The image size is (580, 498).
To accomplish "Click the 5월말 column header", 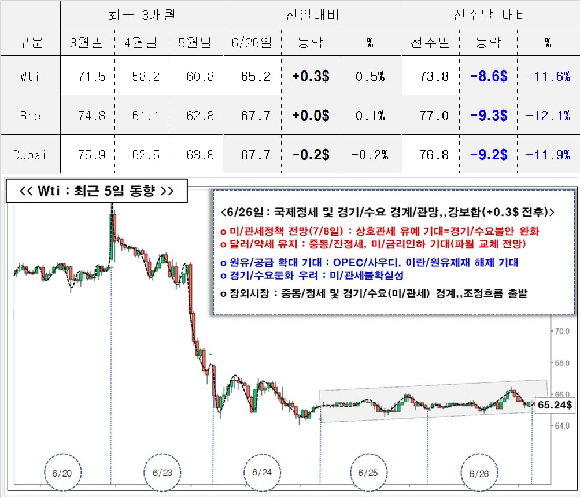I will 196,42.
